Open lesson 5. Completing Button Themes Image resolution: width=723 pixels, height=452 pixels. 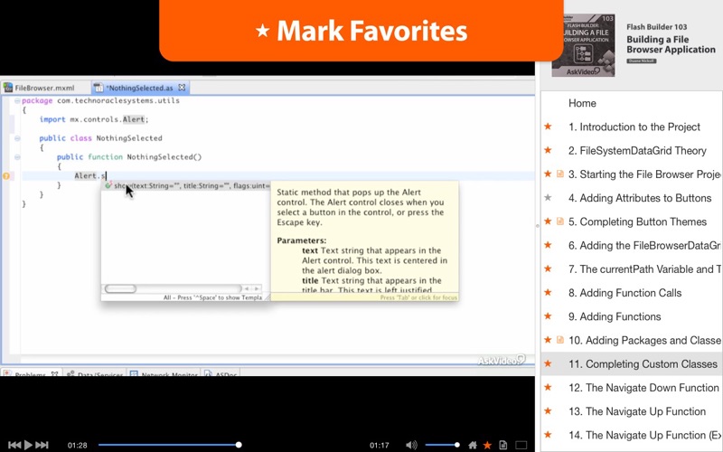[637, 221]
